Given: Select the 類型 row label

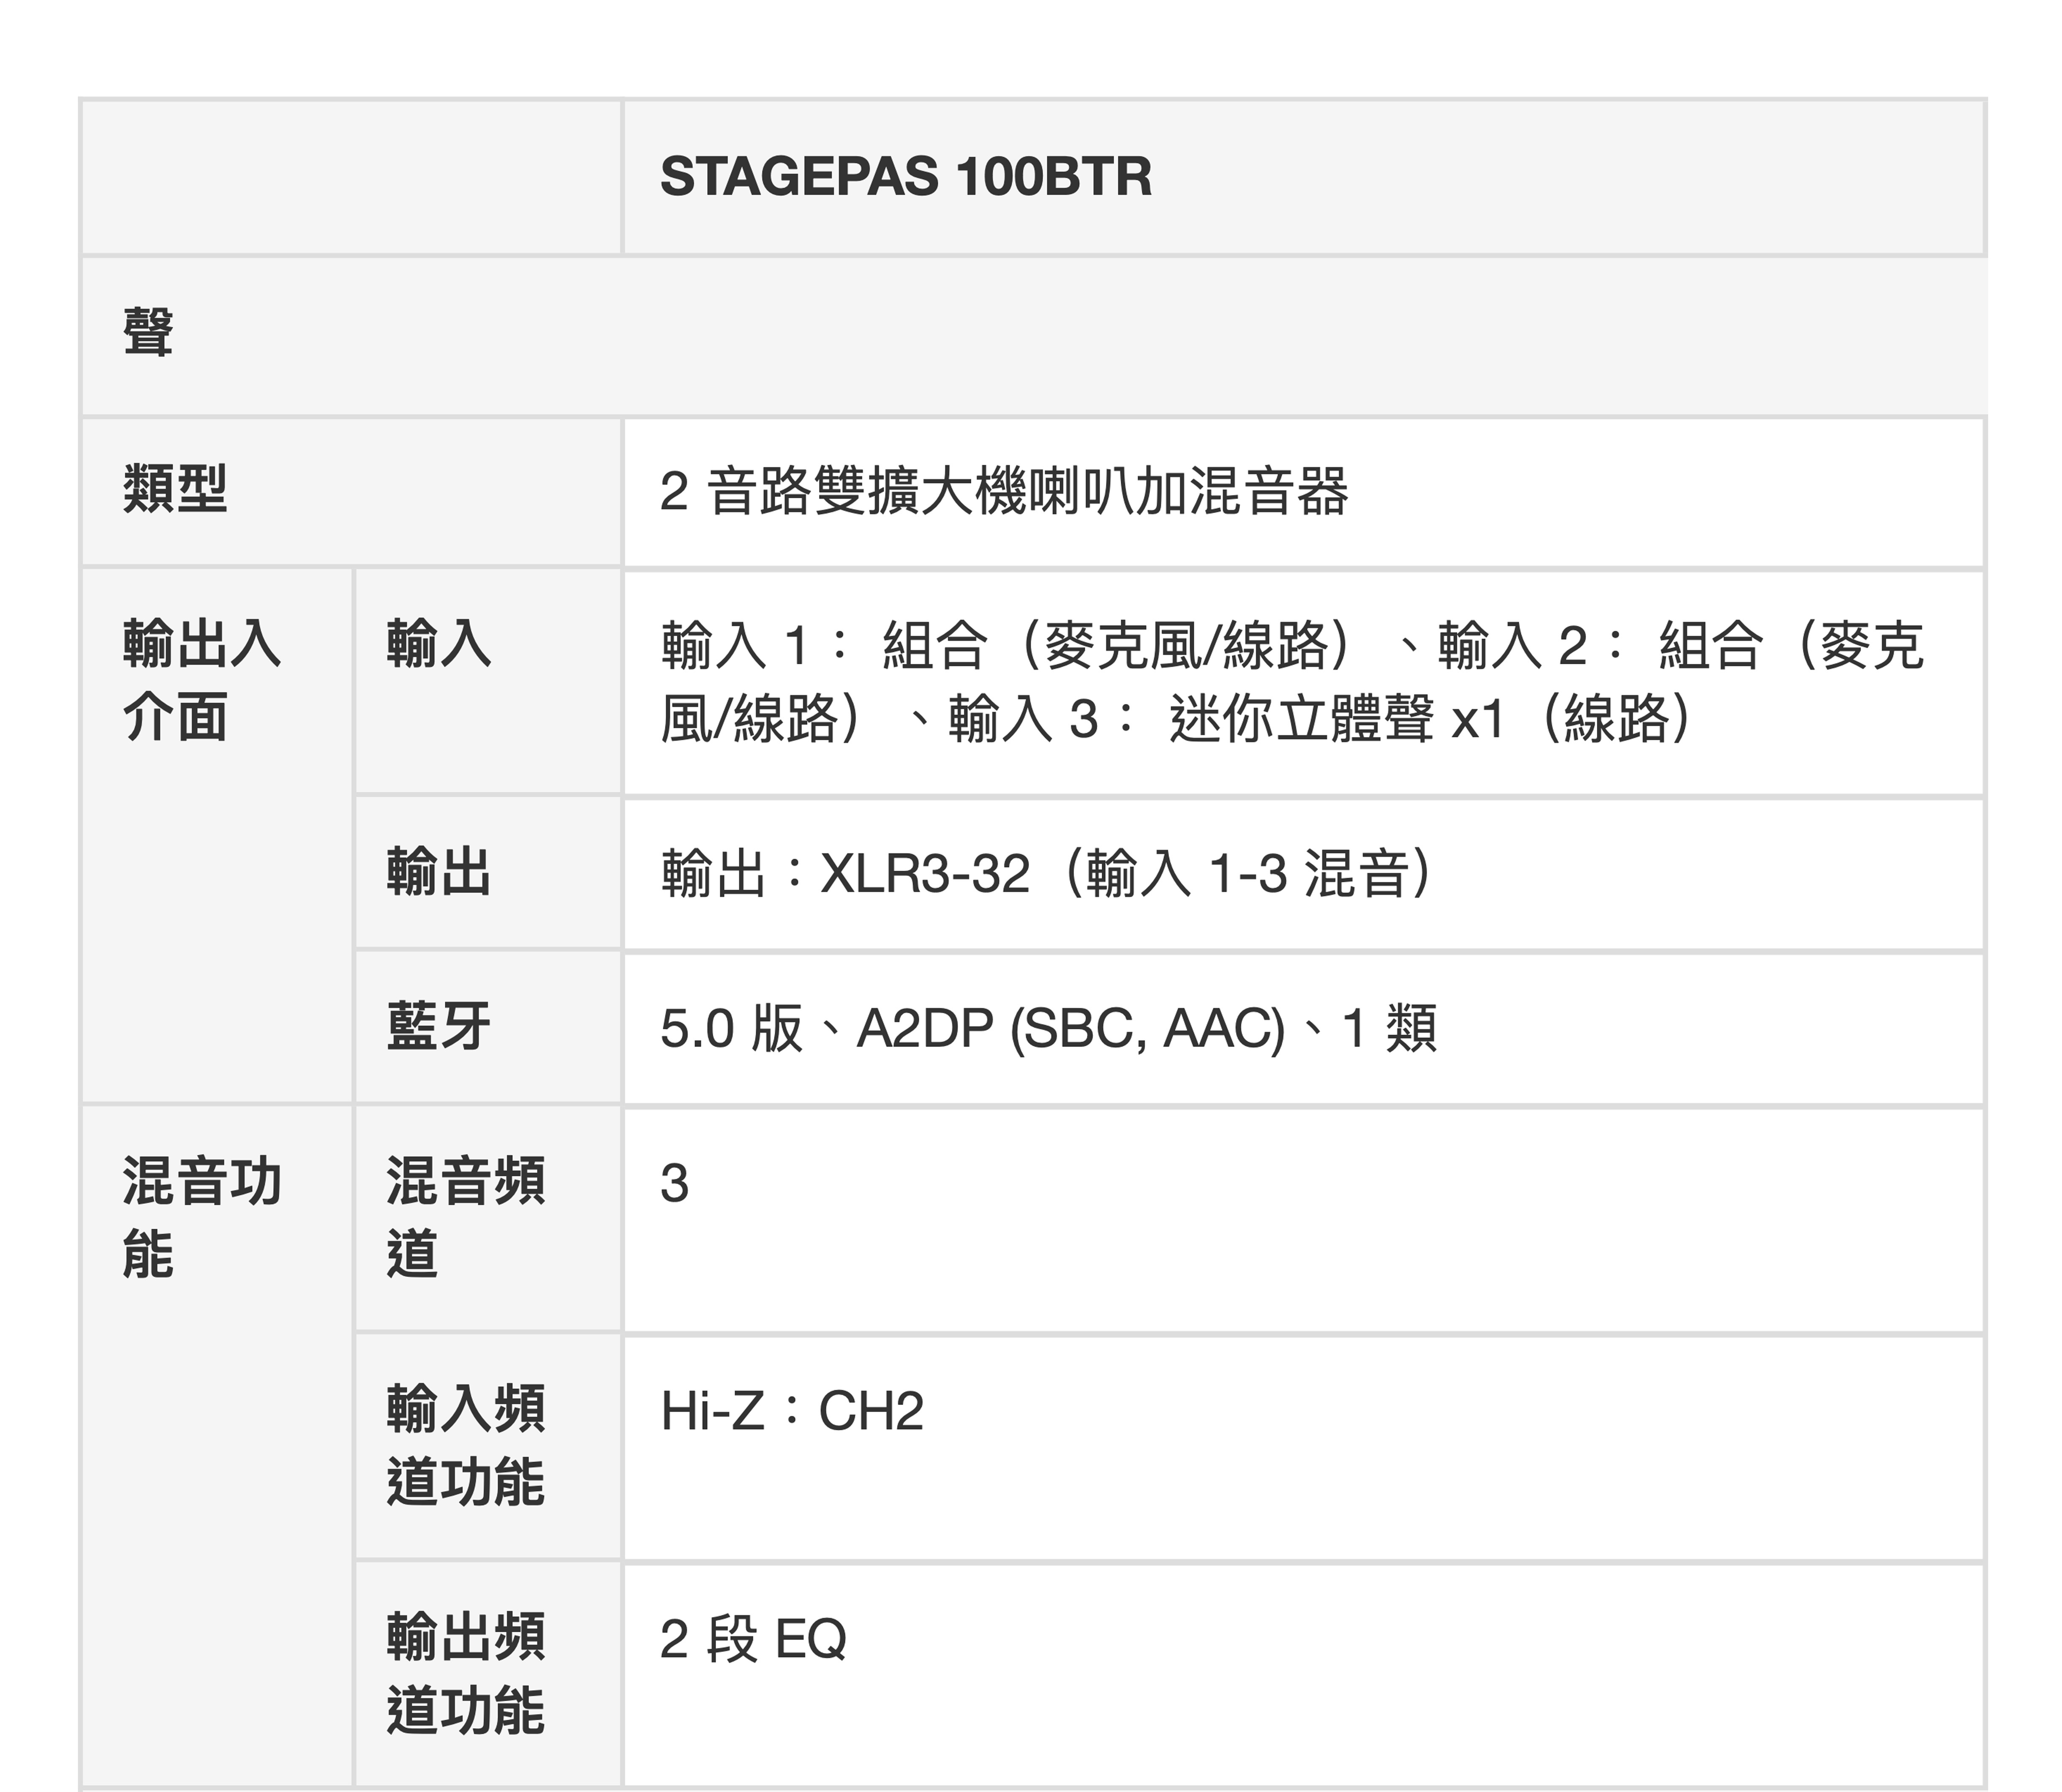Looking at the screenshot, I should 175,489.
